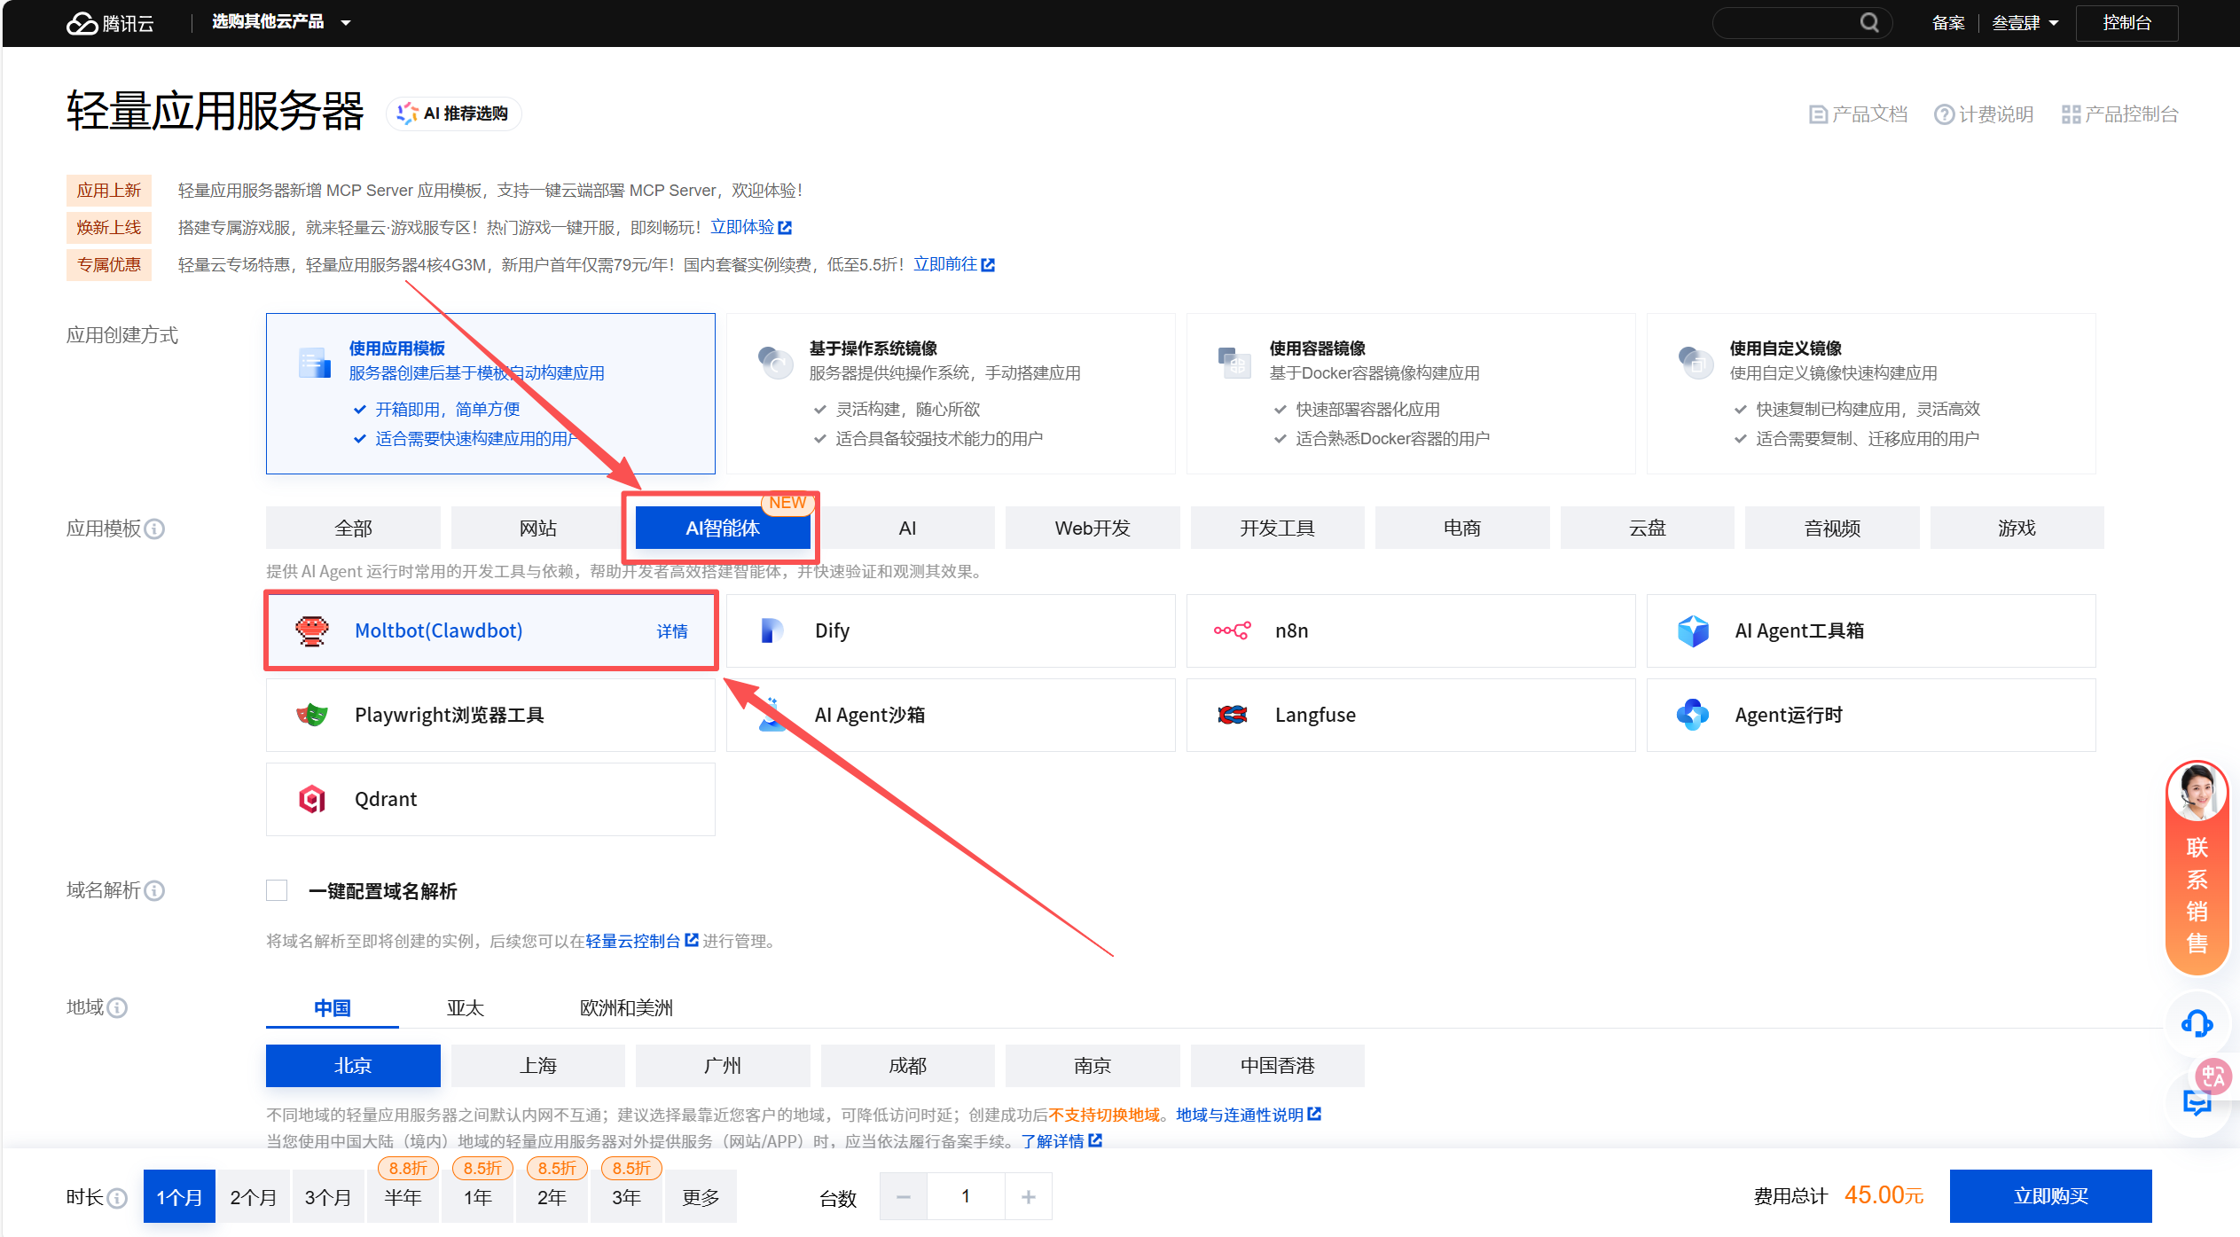The width and height of the screenshot is (2240, 1237).
Task: Switch to the 亚太 region tab
Action: (x=465, y=1008)
